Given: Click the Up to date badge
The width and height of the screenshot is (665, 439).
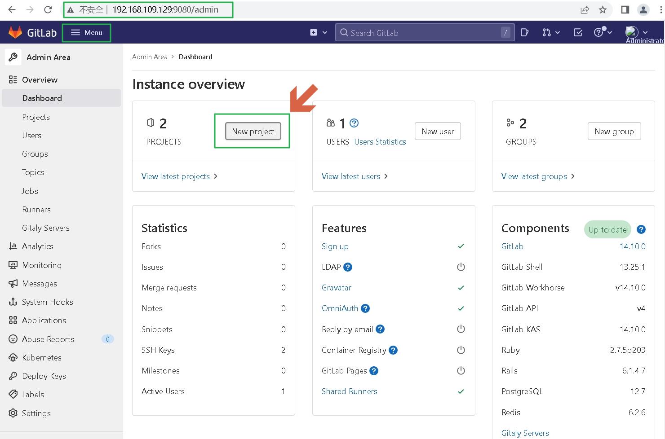Looking at the screenshot, I should (x=607, y=229).
